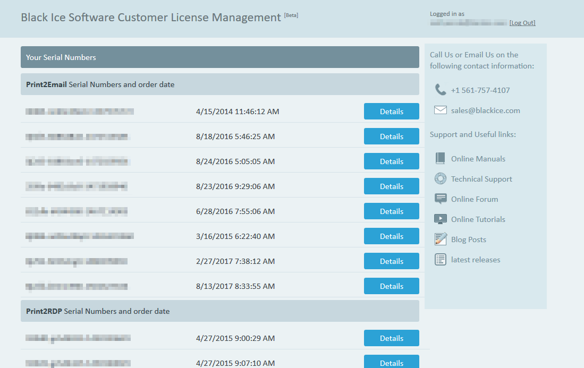Click the book icon for Online Manuals
Viewport: 584px width, 368px height.
440,158
